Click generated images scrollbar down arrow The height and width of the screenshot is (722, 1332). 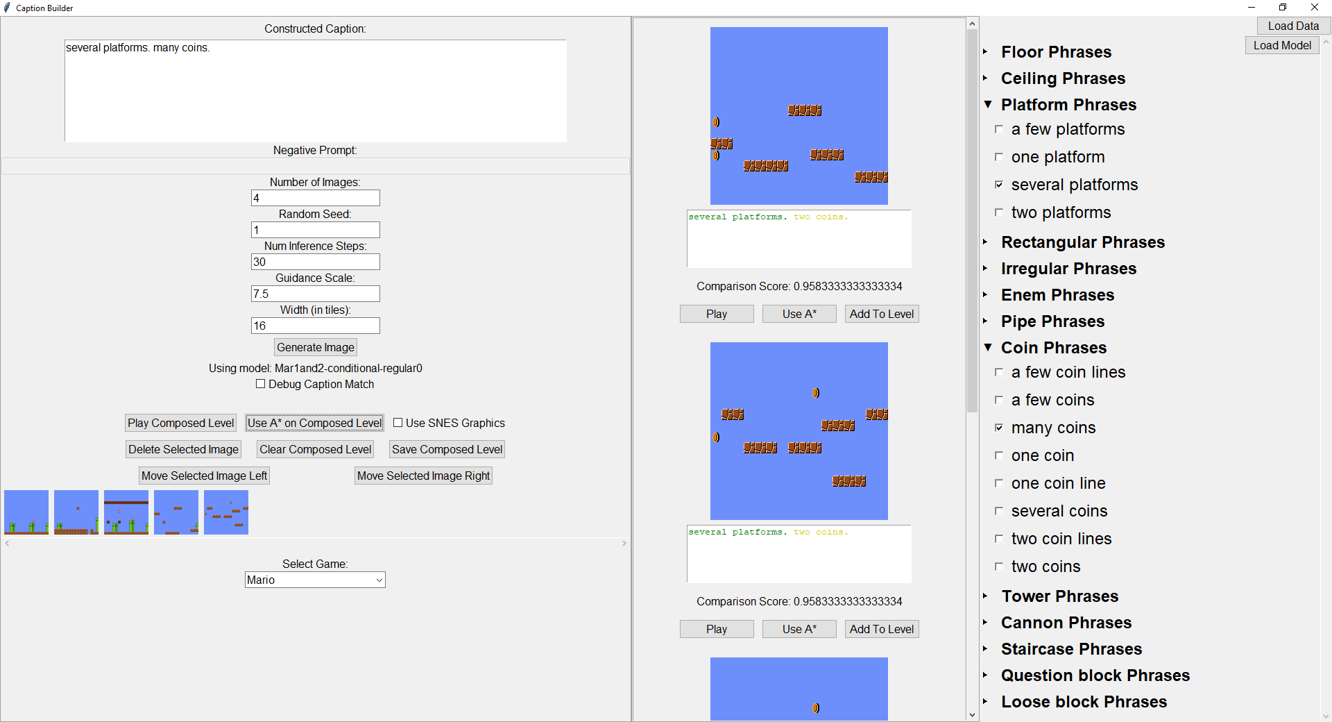coord(972,715)
